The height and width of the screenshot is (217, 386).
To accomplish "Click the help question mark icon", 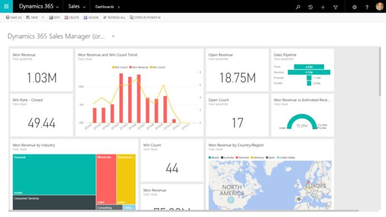I will (367, 7).
